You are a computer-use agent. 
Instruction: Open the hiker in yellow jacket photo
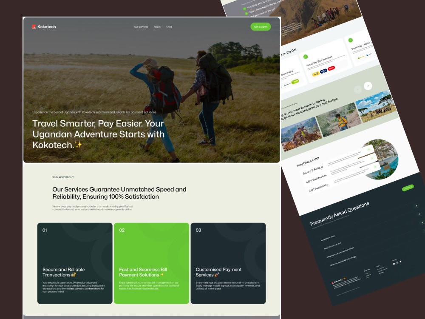339,120
